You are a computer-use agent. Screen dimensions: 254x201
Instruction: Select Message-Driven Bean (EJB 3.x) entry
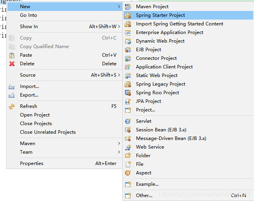188,138
